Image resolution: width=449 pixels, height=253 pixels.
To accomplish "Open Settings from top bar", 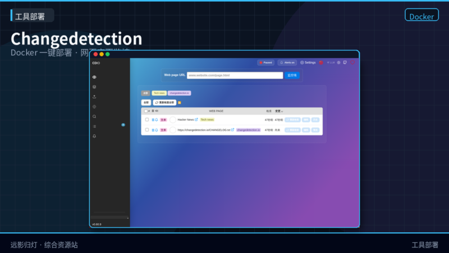I will 308,62.
